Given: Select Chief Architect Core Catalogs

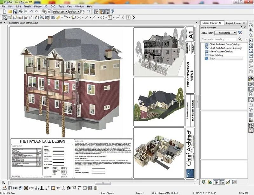Looking at the screenshot, I should coord(225,44).
